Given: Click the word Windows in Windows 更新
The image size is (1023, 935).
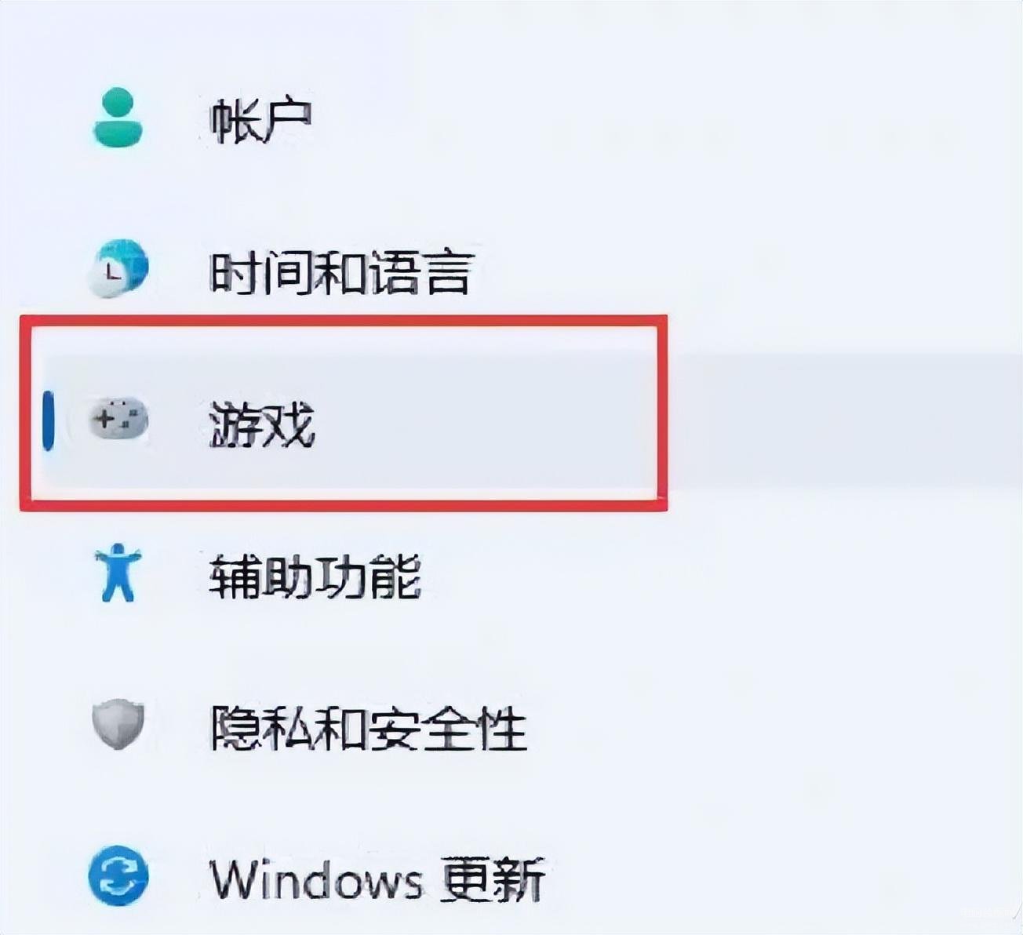Looking at the screenshot, I should click(316, 879).
